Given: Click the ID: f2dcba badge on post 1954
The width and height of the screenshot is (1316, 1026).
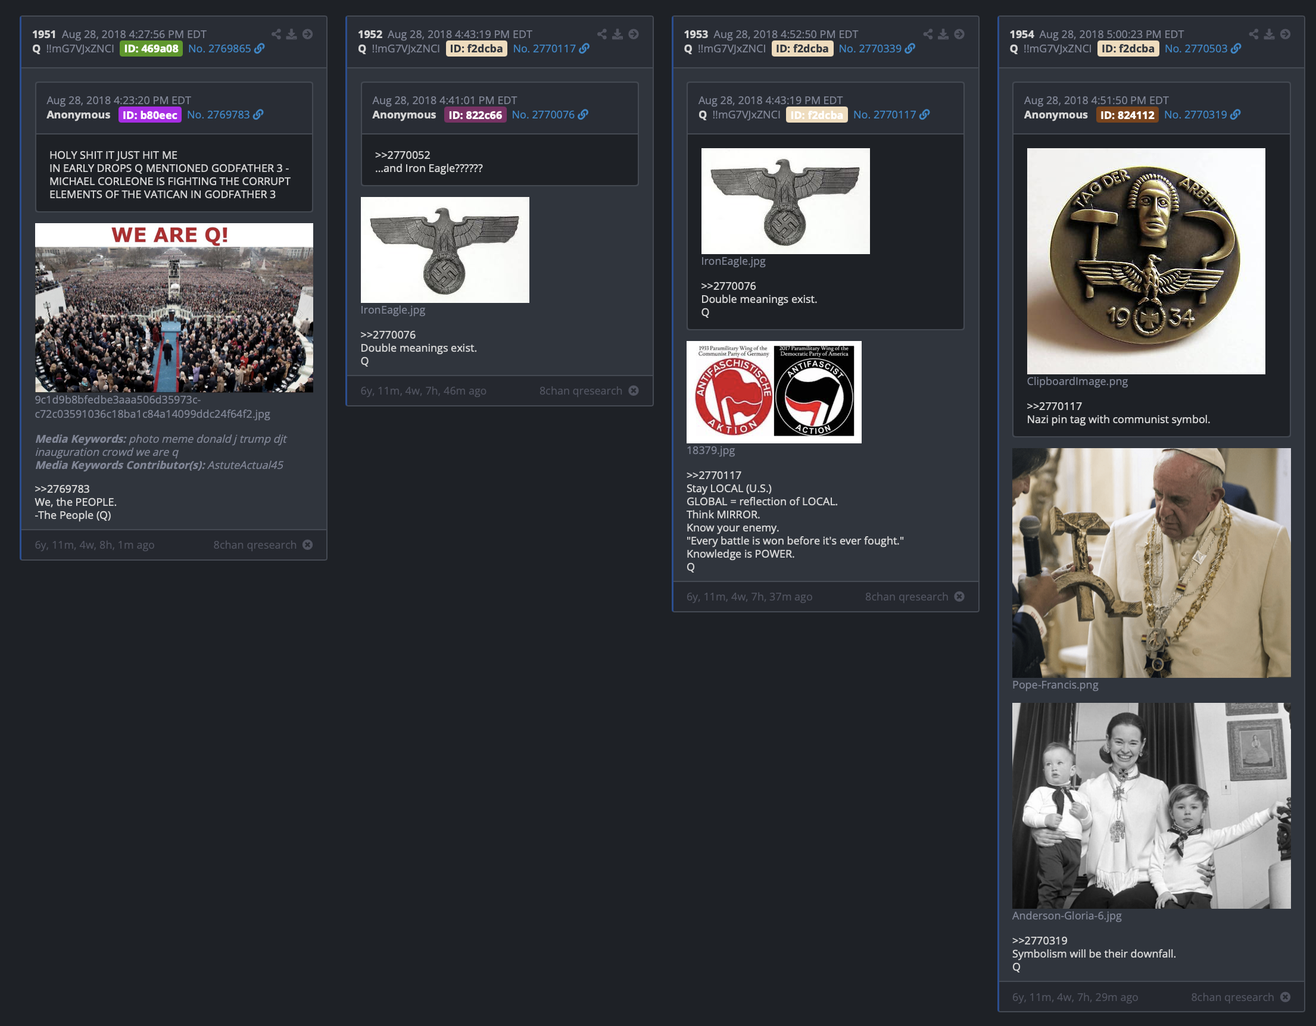Looking at the screenshot, I should 1128,49.
